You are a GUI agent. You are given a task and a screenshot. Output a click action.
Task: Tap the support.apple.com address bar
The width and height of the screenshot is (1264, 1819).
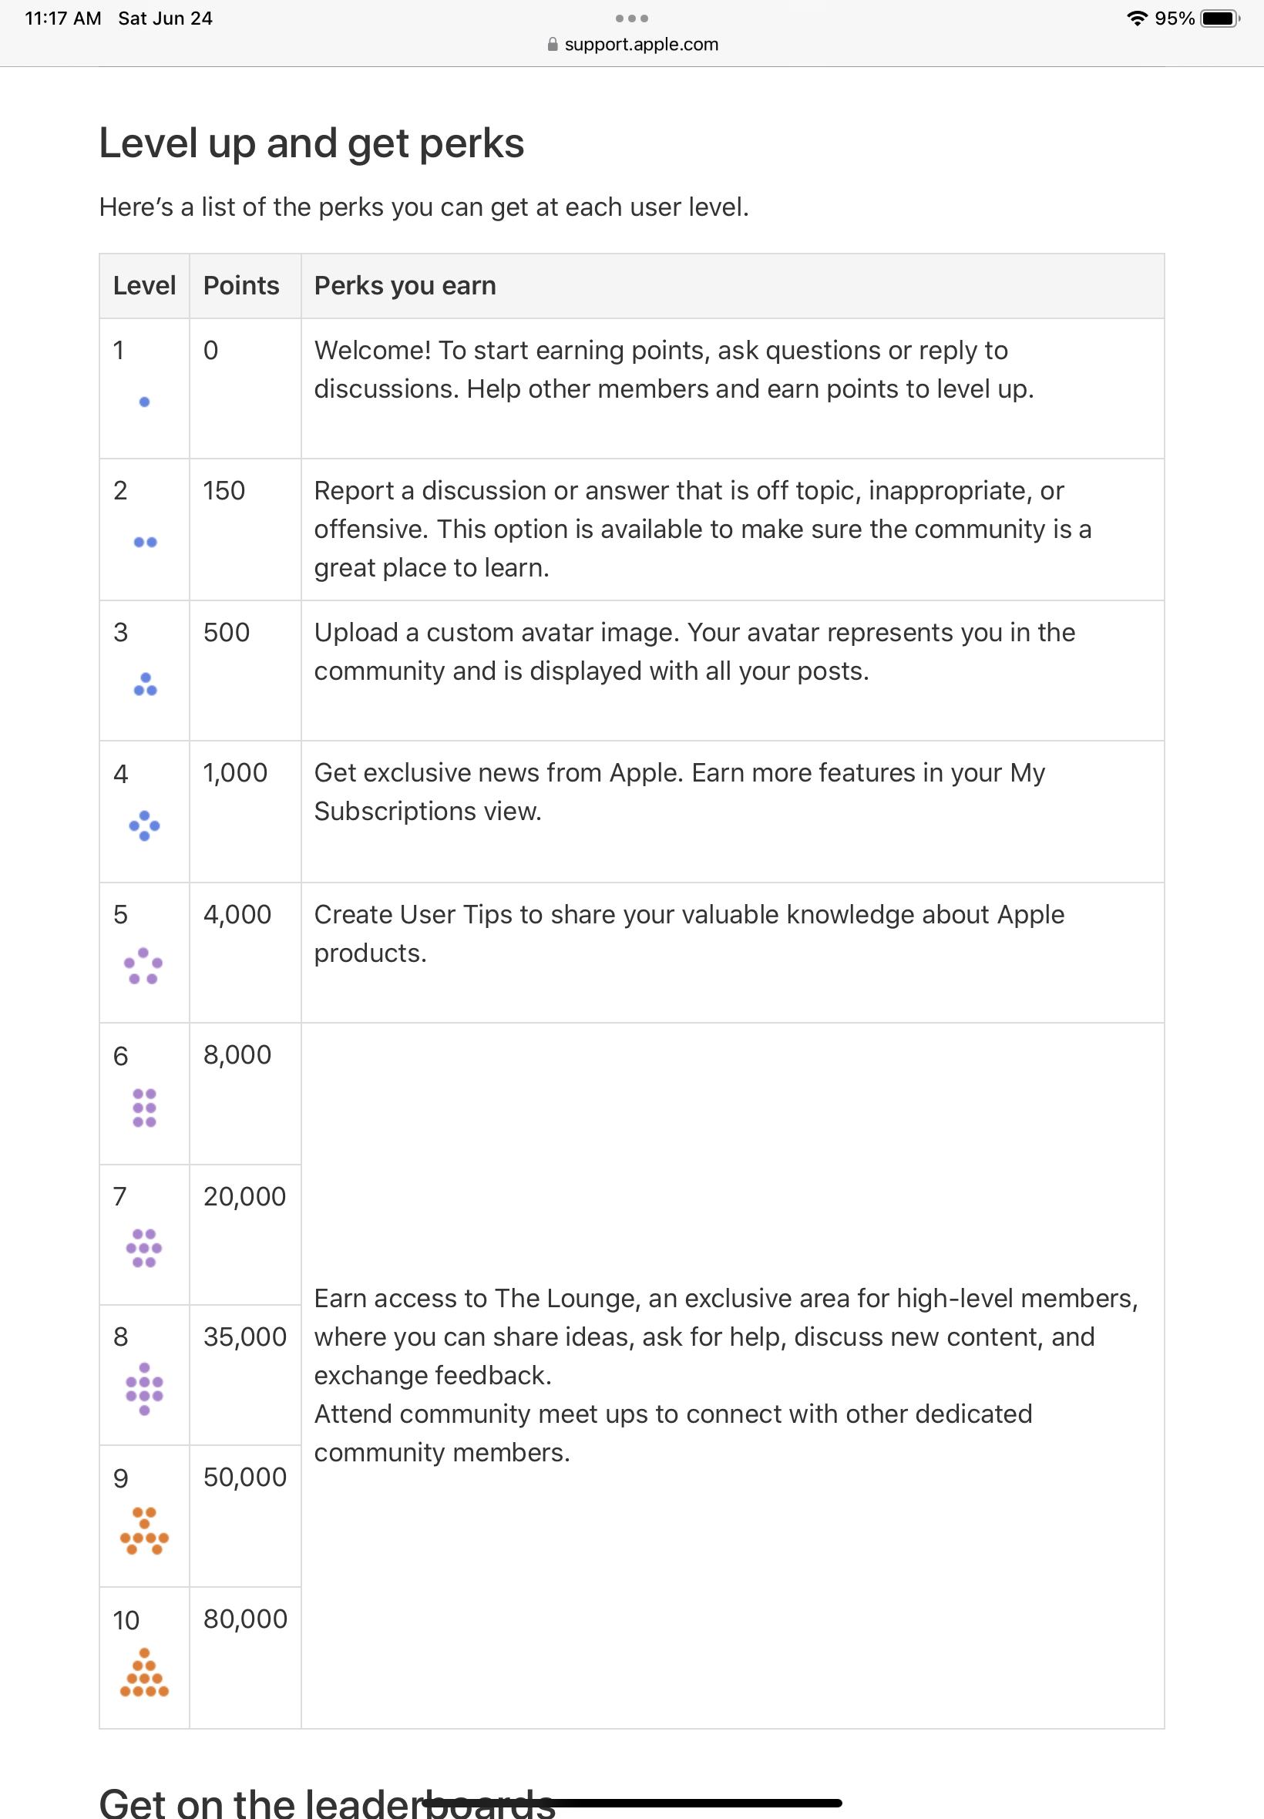(641, 44)
